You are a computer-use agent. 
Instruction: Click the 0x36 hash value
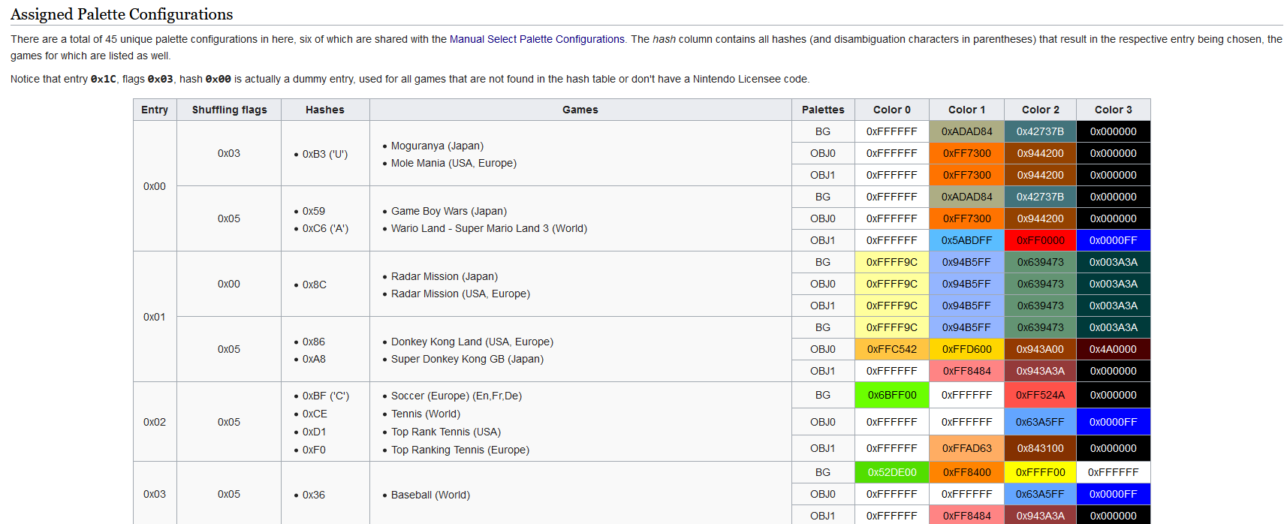point(314,495)
